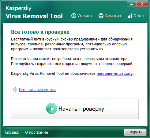Open О программе info
The height and width of the screenshot is (138, 150).
pos(36,132)
